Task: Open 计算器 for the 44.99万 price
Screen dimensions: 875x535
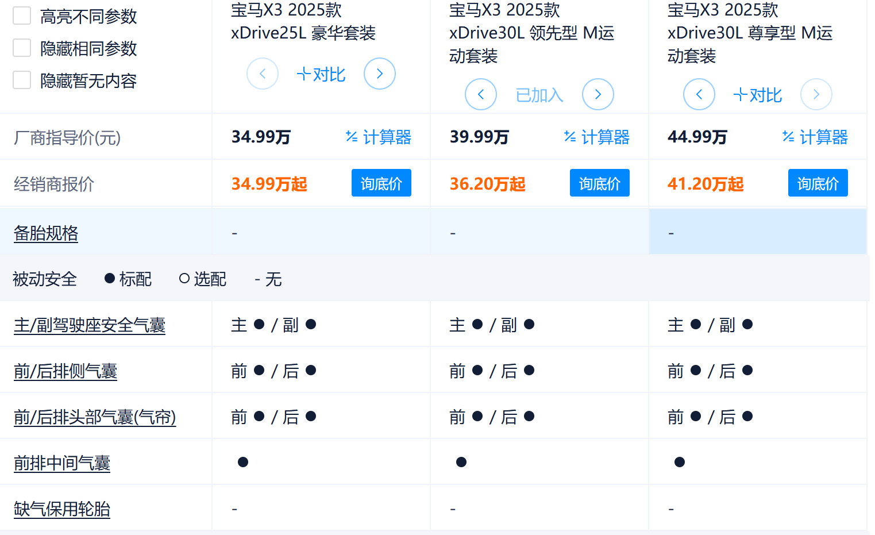Action: point(815,137)
